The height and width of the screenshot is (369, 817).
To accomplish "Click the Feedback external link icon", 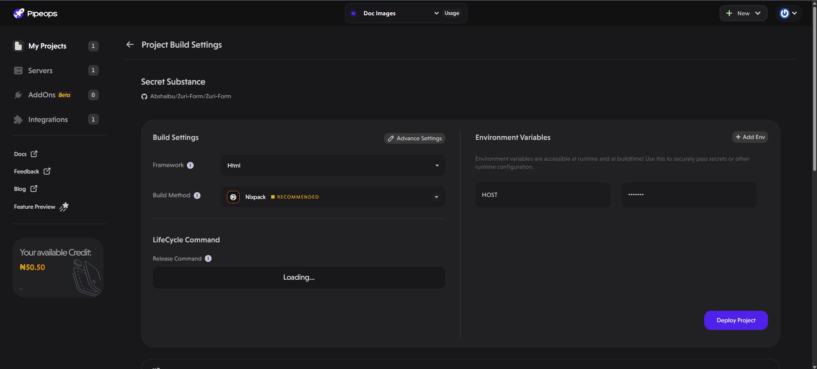I will 47,171.
